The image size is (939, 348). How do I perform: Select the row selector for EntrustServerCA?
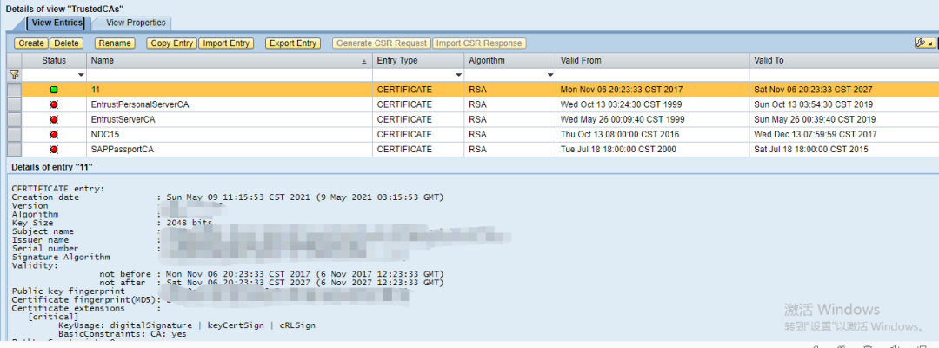pyautogui.click(x=15, y=120)
